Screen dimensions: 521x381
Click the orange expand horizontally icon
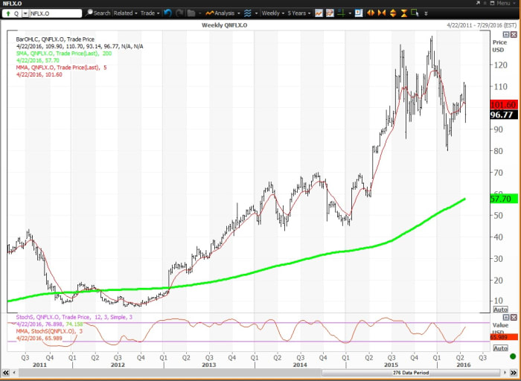coord(371,13)
